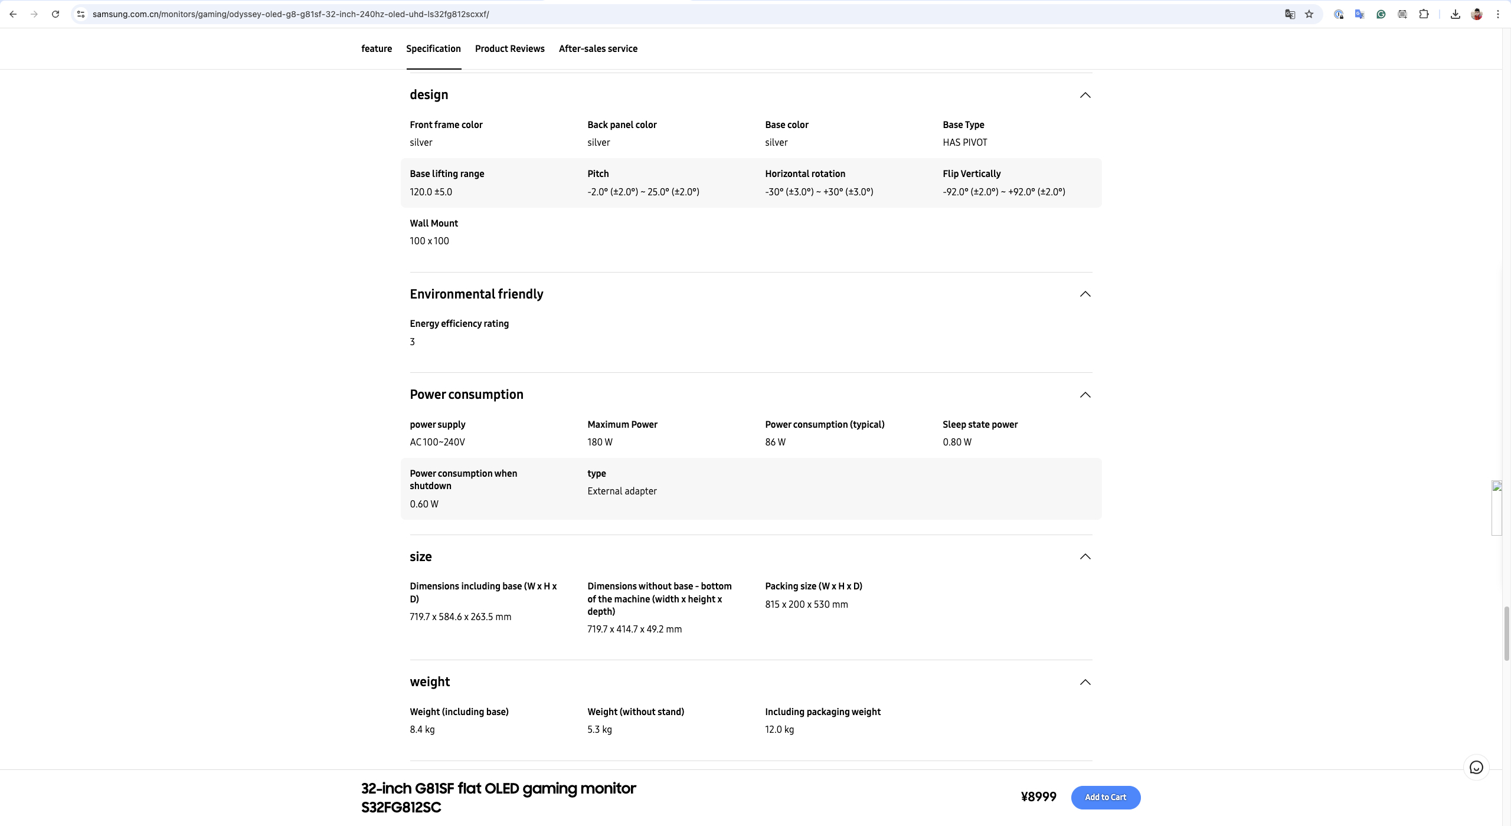
Task: Collapse the weight section
Action: tap(1085, 682)
